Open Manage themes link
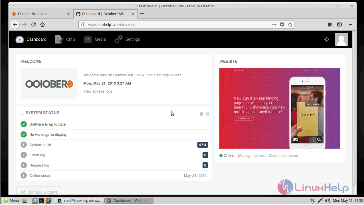The width and height of the screenshot is (364, 205). pos(251,155)
